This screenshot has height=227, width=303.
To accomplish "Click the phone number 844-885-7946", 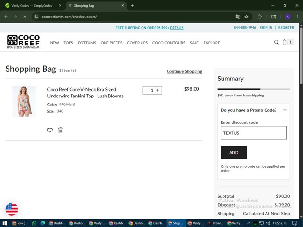I will pos(245,28).
